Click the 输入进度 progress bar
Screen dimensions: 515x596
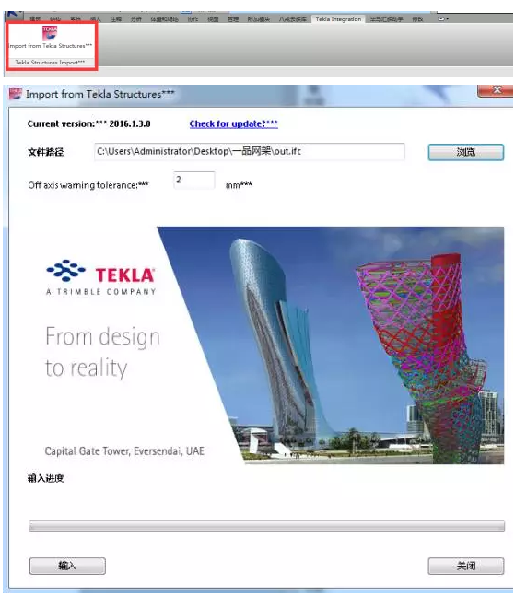pos(266,526)
